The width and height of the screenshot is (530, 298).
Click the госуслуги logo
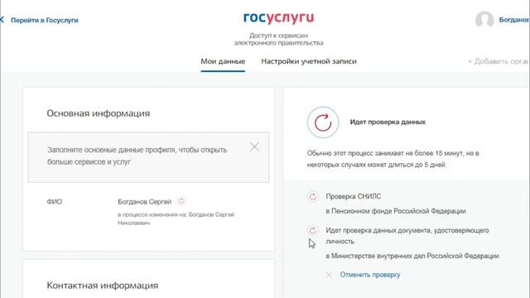click(278, 18)
